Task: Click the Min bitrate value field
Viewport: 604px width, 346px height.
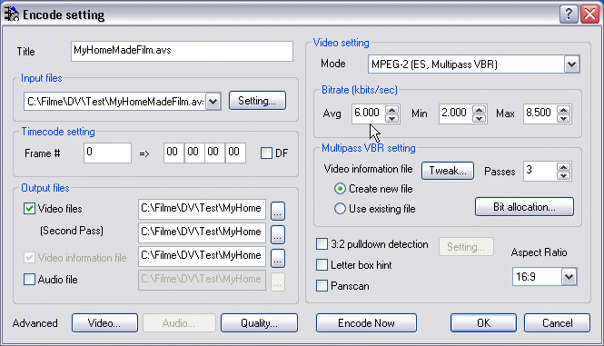Action: 455,114
